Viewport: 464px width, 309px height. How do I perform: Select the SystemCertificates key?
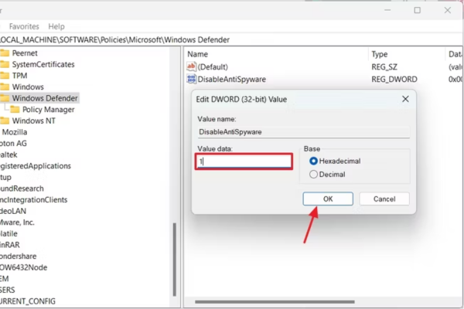point(43,64)
